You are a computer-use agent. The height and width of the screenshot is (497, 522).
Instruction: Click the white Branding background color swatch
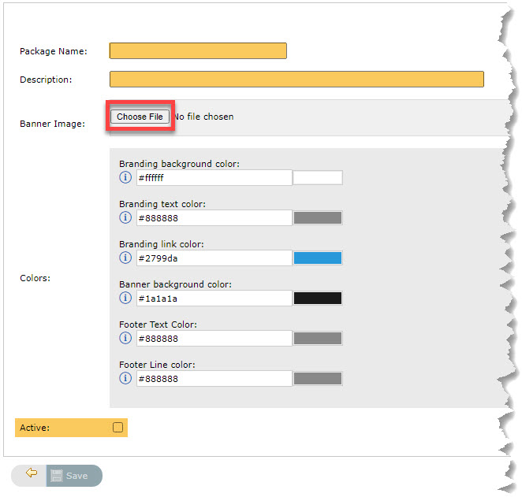click(x=318, y=177)
